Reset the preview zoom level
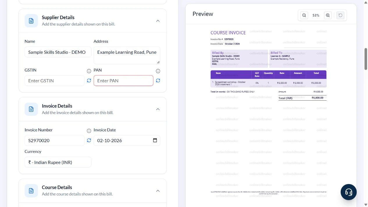The image size is (368, 207). [x=340, y=15]
